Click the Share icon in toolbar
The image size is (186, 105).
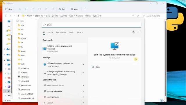click(46, 9)
